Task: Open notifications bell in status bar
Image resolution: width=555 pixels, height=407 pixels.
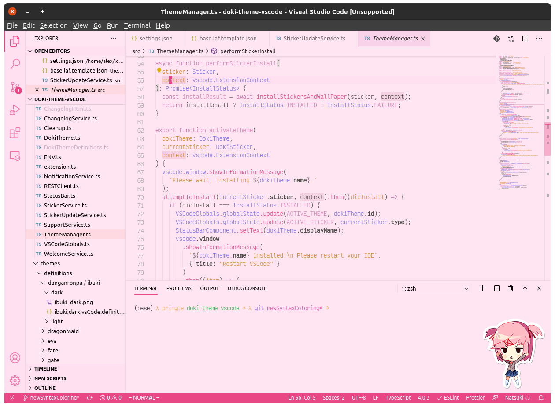Action: 541,398
